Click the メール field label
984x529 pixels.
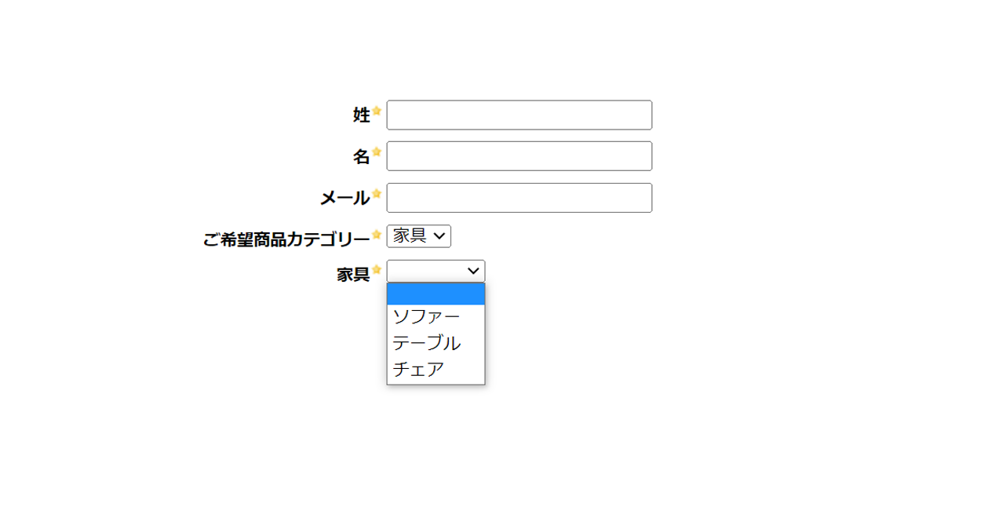[x=344, y=199]
